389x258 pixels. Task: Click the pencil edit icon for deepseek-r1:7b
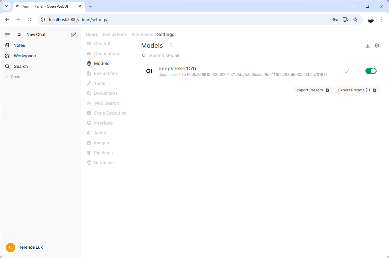click(347, 71)
